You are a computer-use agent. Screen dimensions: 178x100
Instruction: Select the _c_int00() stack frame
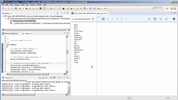tap(41, 23)
